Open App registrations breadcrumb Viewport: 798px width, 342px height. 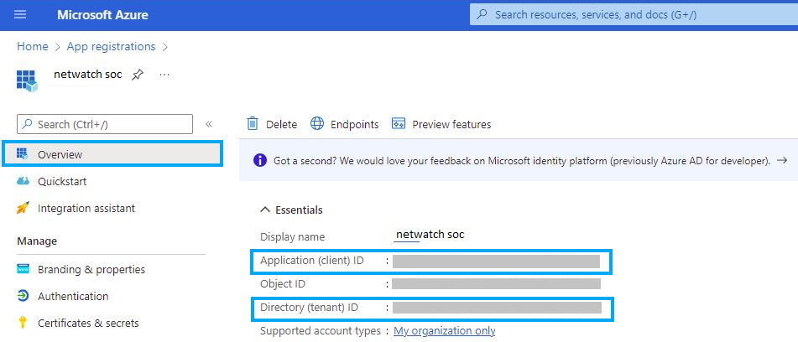coord(111,46)
